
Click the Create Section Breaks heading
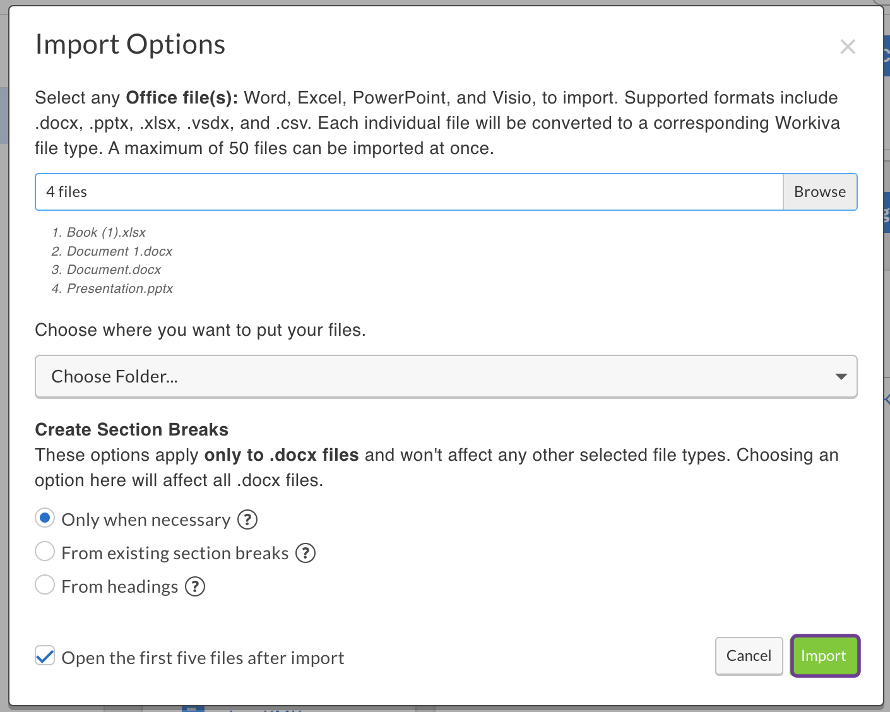(132, 430)
